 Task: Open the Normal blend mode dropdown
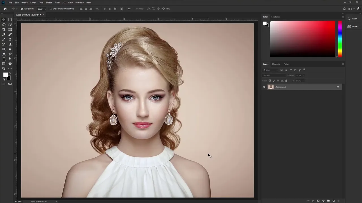(x=274, y=76)
